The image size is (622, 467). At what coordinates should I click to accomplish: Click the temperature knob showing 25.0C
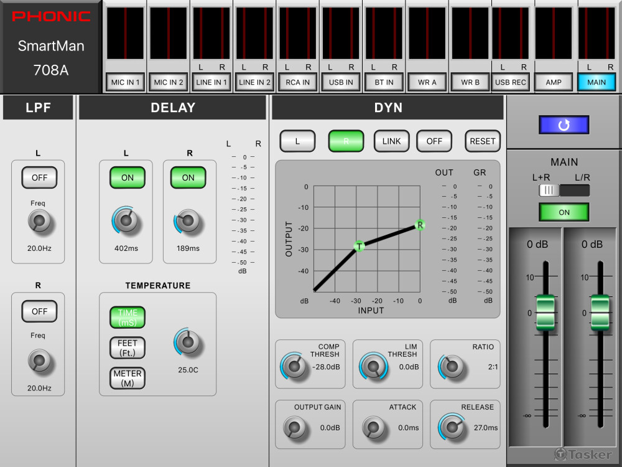click(x=188, y=342)
